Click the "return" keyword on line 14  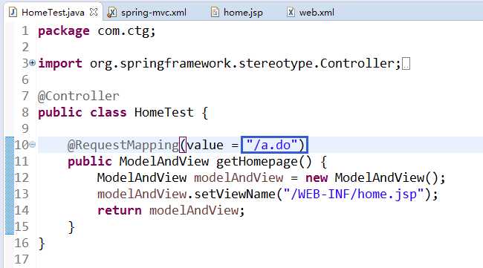[120, 210]
